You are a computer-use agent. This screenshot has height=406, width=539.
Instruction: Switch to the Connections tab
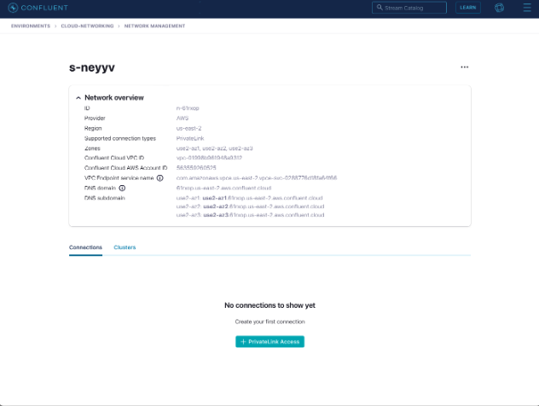[x=85, y=247]
